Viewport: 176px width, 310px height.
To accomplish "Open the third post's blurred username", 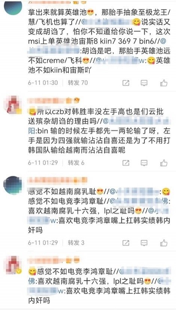I will (x=57, y=180).
